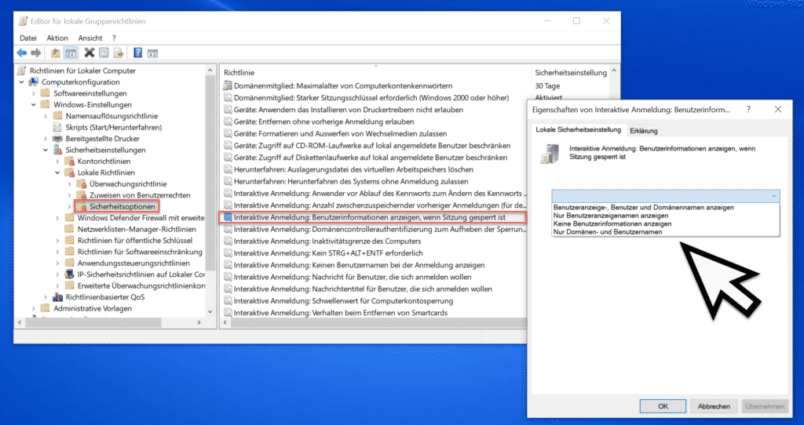This screenshot has width=804, height=425.
Task: Click the blue Back arrow in the toolbar
Action: tap(21, 53)
